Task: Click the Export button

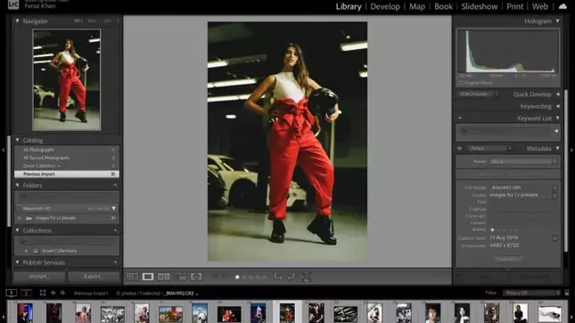Action: (x=94, y=277)
